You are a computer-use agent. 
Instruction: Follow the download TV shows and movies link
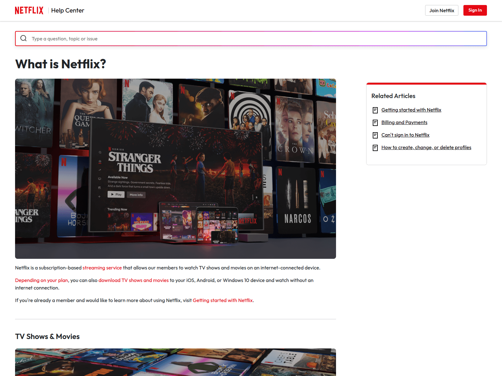[133, 280]
